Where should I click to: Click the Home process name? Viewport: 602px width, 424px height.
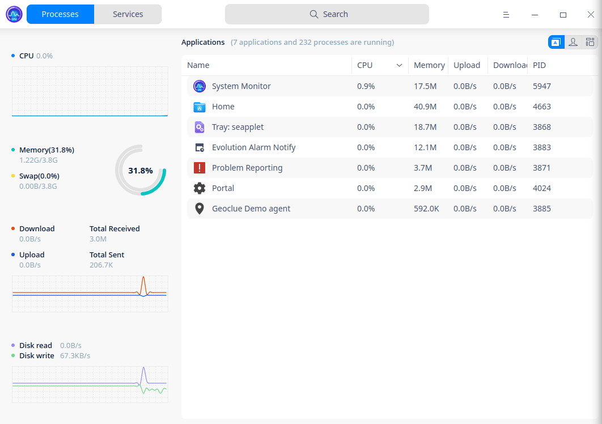click(223, 107)
